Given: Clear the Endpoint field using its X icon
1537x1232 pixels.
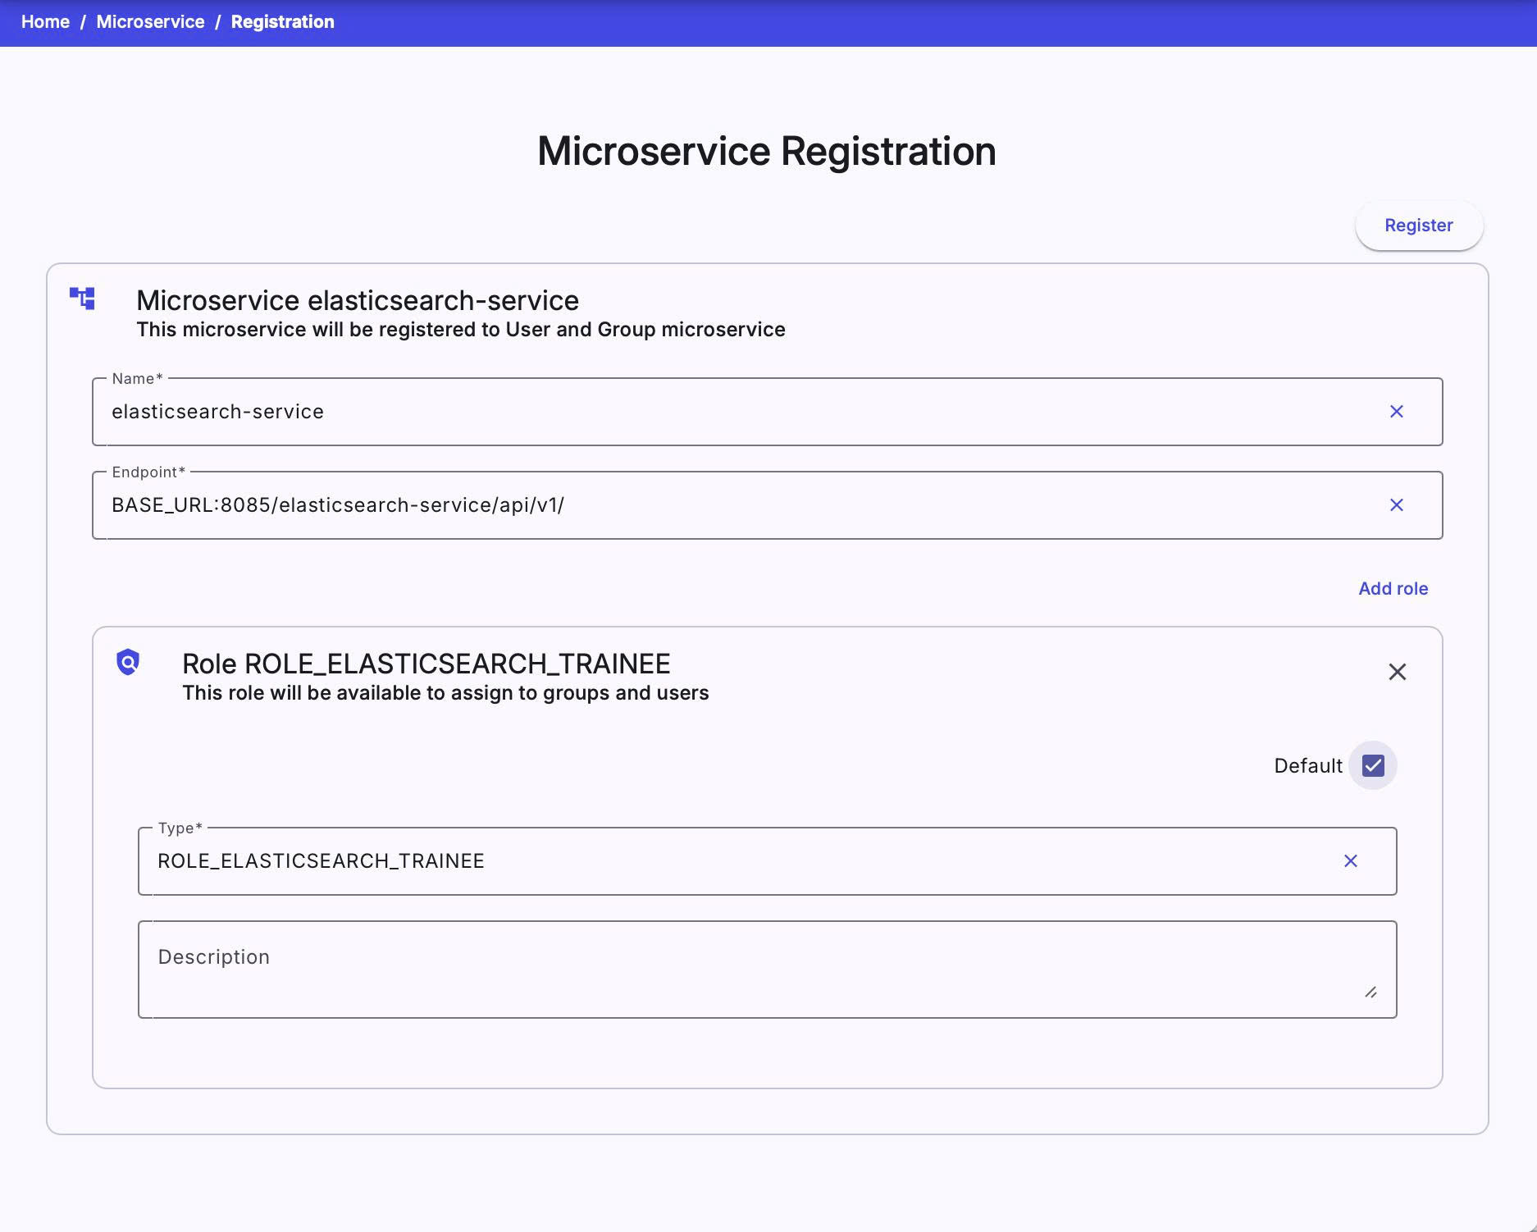Looking at the screenshot, I should (x=1398, y=505).
